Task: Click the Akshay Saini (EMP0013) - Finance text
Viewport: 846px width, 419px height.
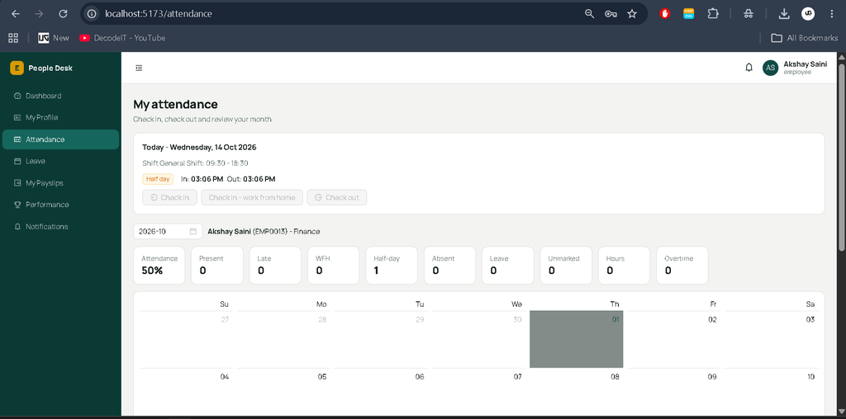Action: pos(264,232)
